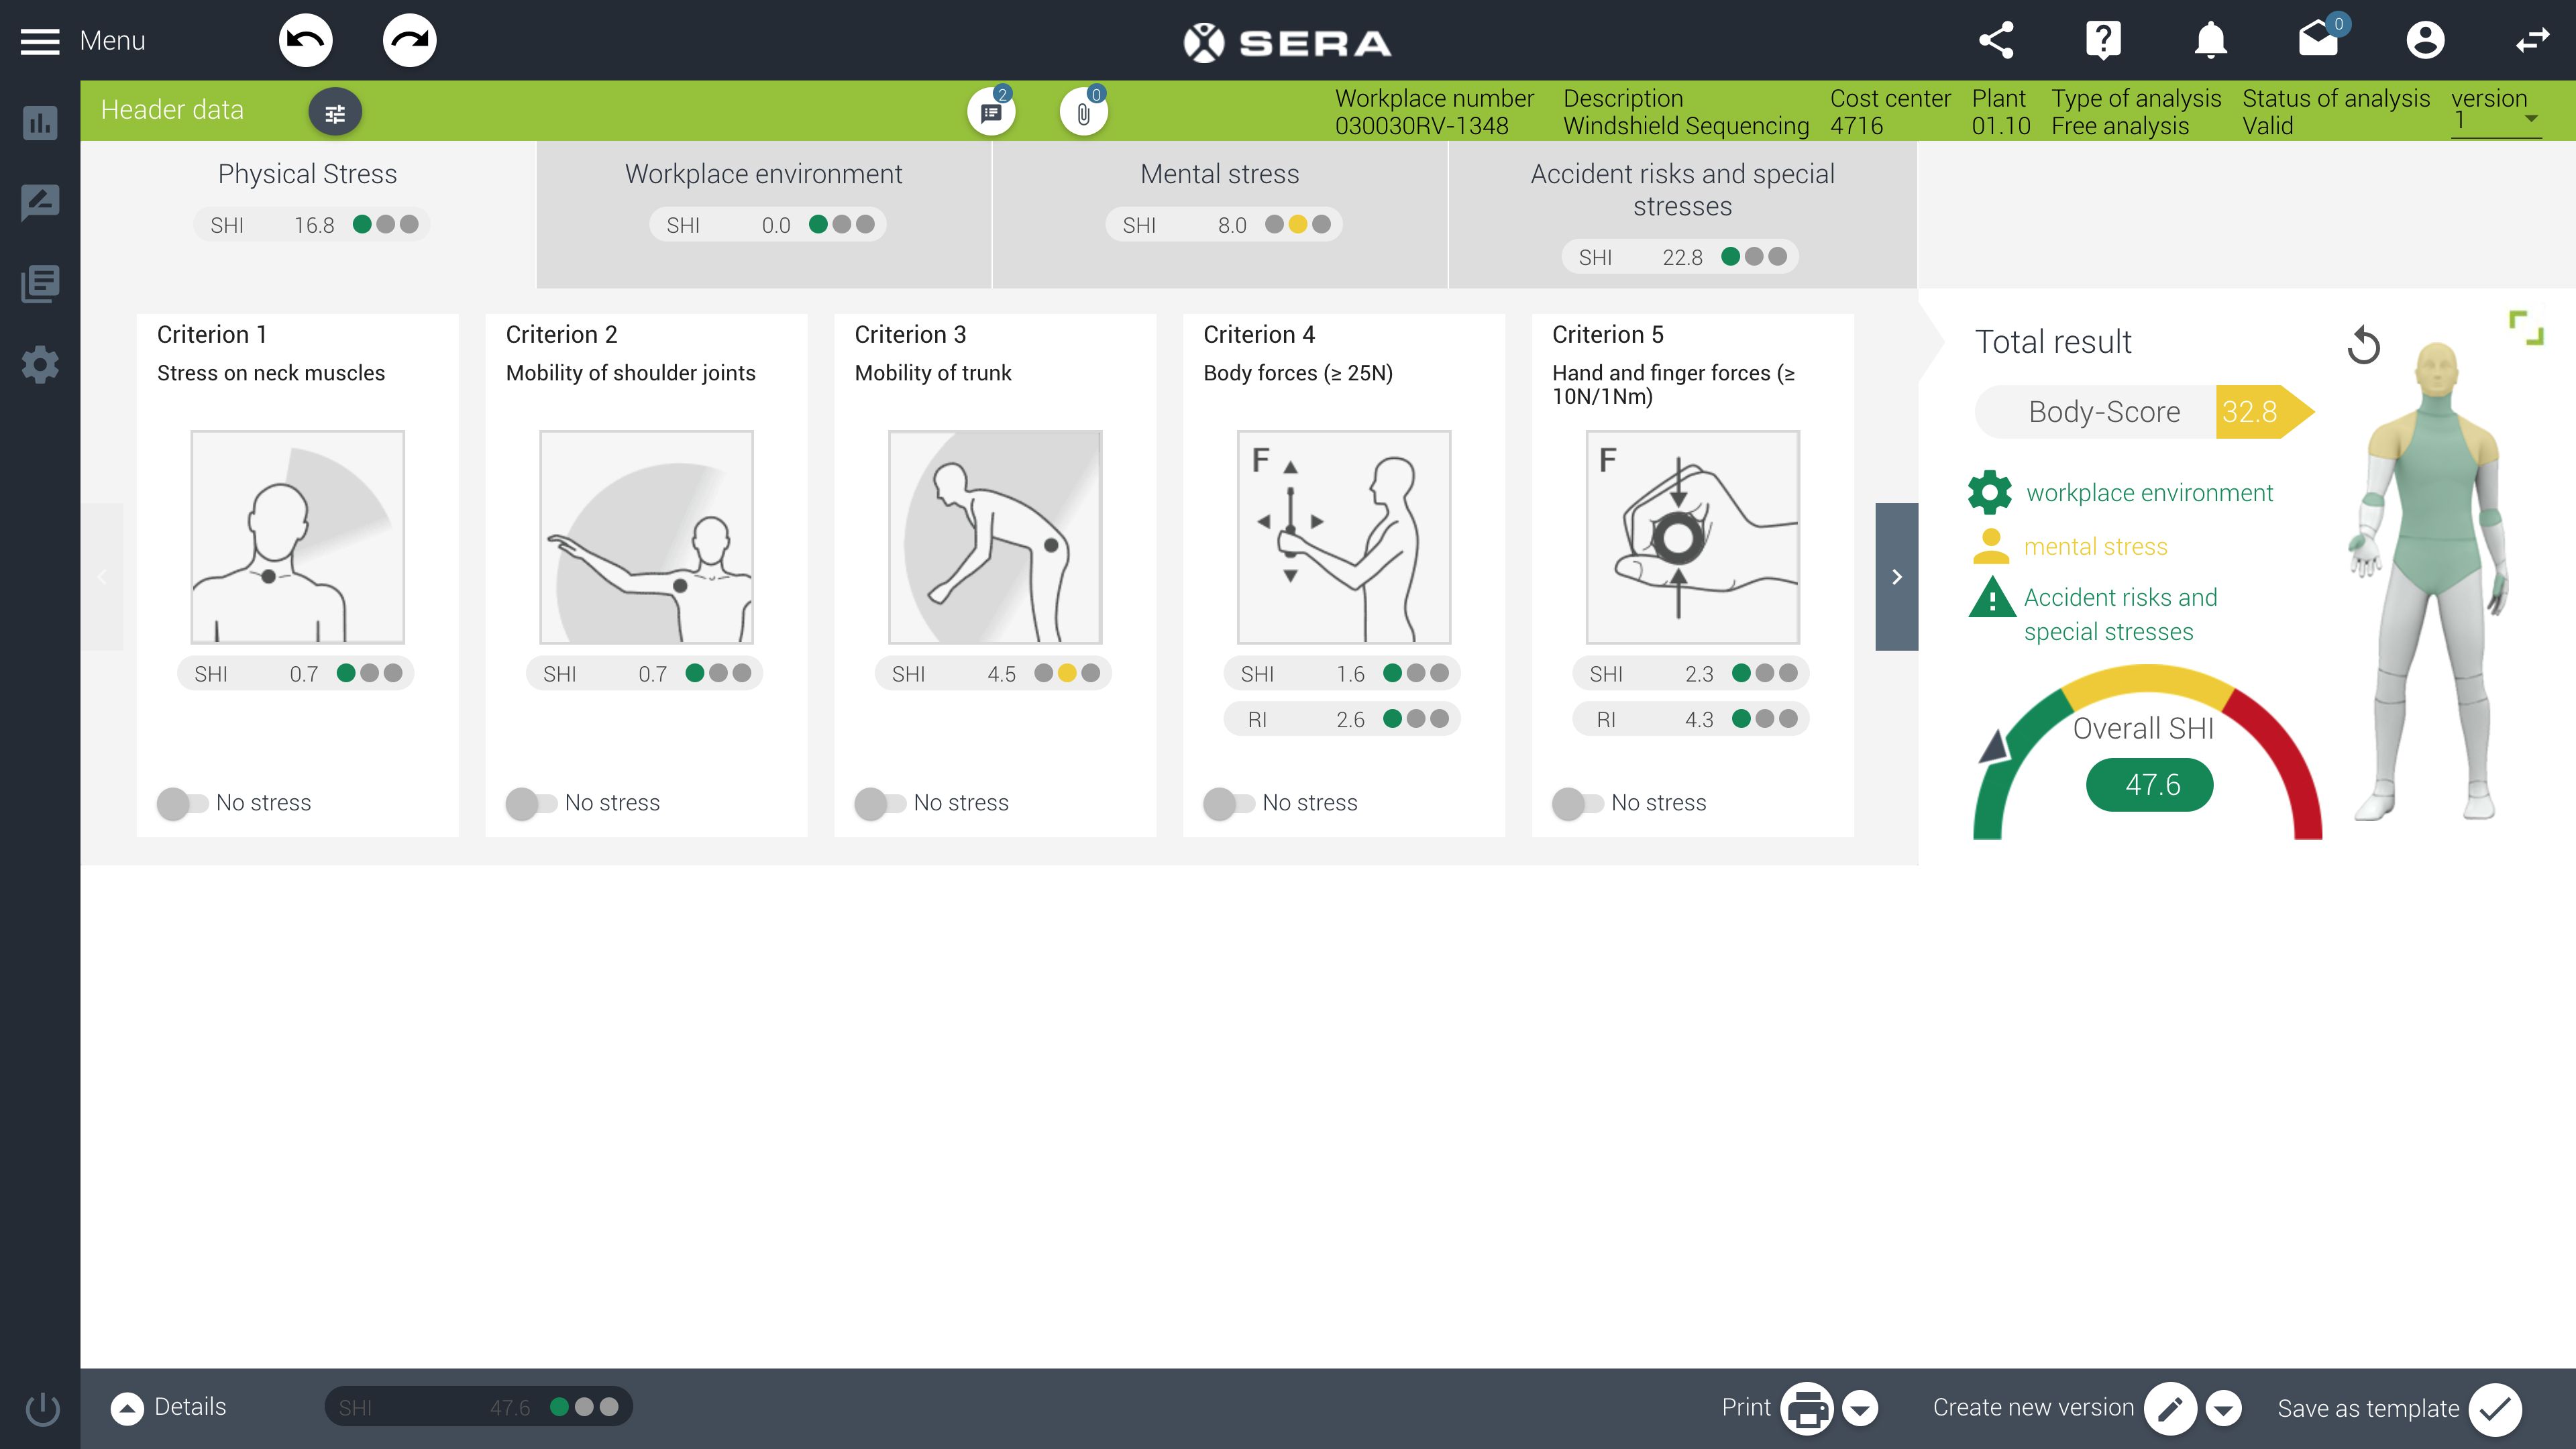The image size is (2576, 1449).
Task: Open the shoulder joints criterion thumbnail
Action: tap(646, 537)
